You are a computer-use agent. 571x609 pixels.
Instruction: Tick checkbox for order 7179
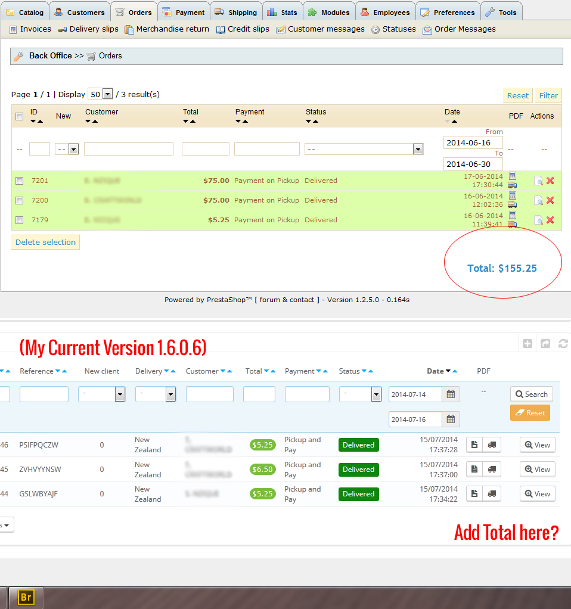20,220
